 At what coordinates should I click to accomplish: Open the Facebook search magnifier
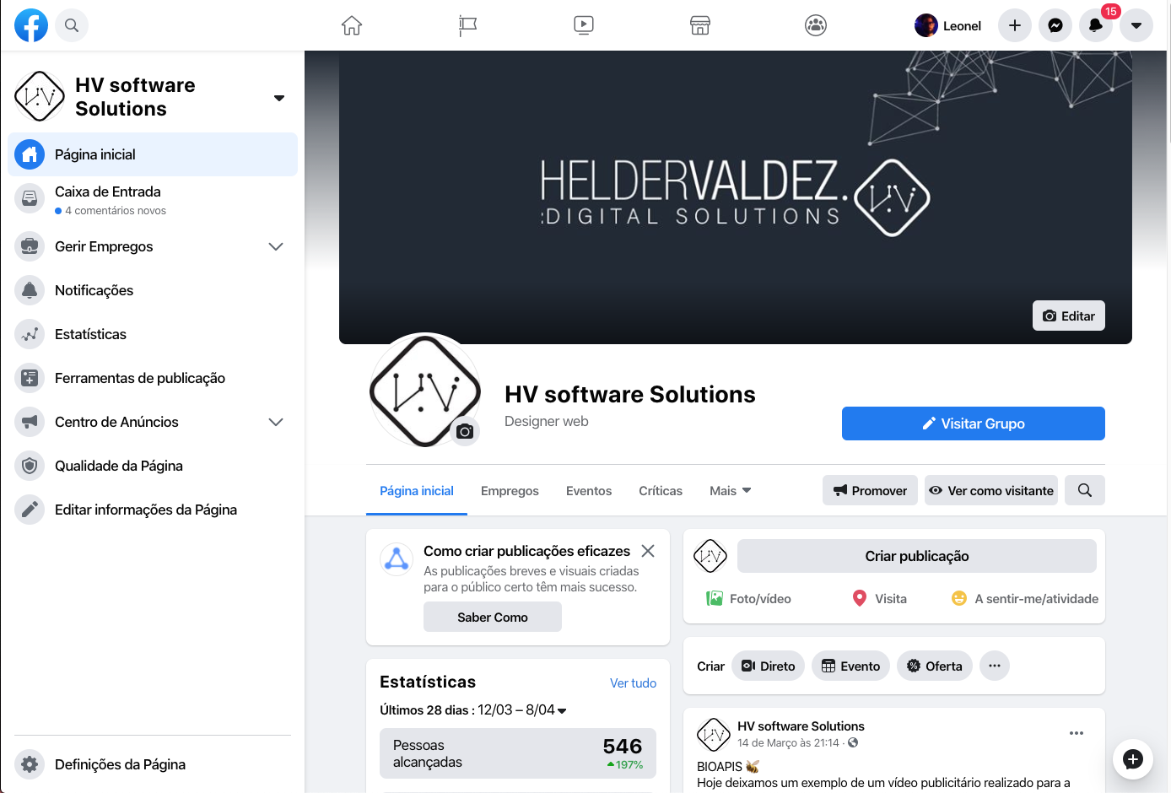click(72, 25)
